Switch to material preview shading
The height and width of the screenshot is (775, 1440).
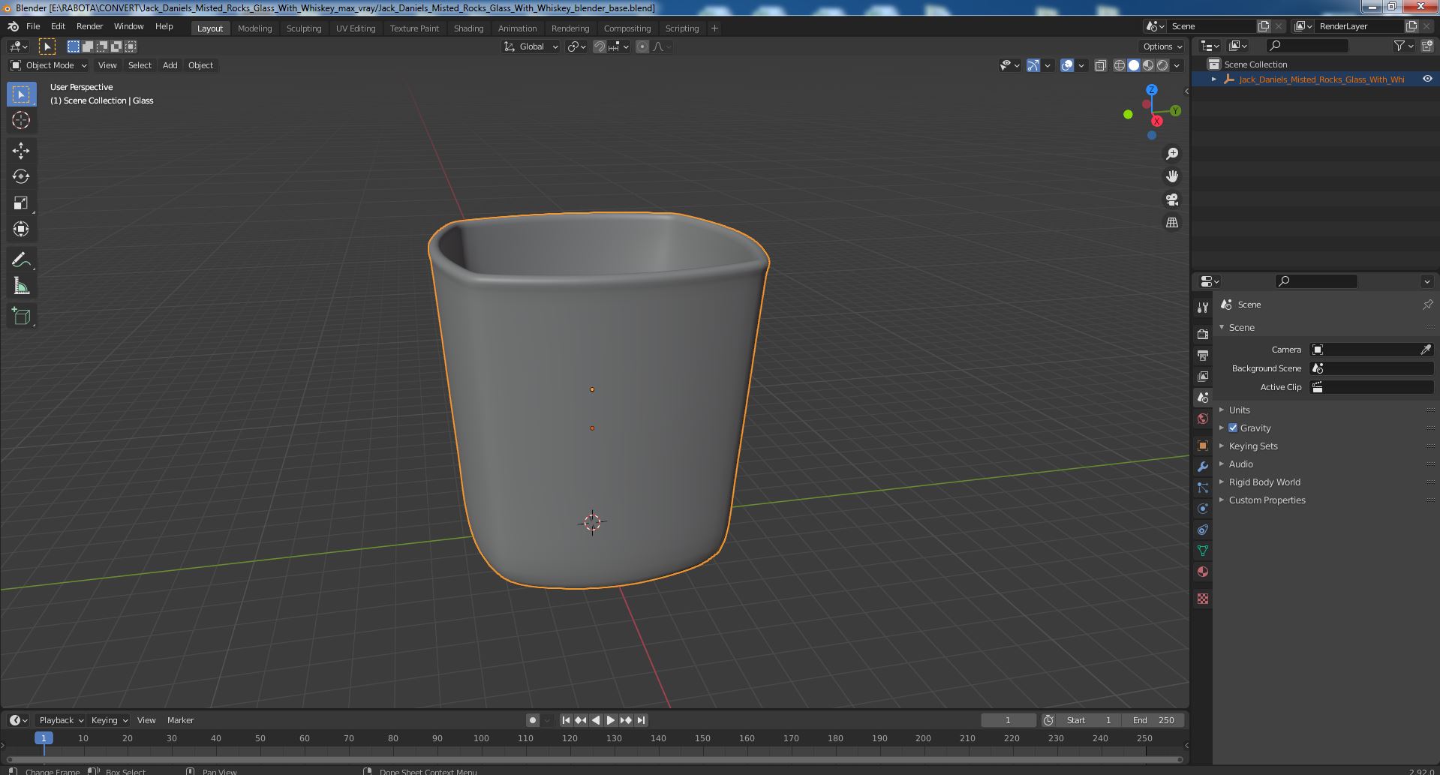click(1148, 65)
